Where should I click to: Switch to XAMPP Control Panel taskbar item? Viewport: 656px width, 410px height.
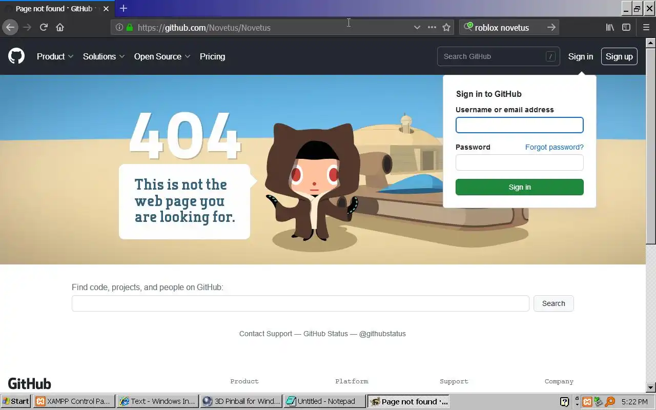[x=73, y=401]
